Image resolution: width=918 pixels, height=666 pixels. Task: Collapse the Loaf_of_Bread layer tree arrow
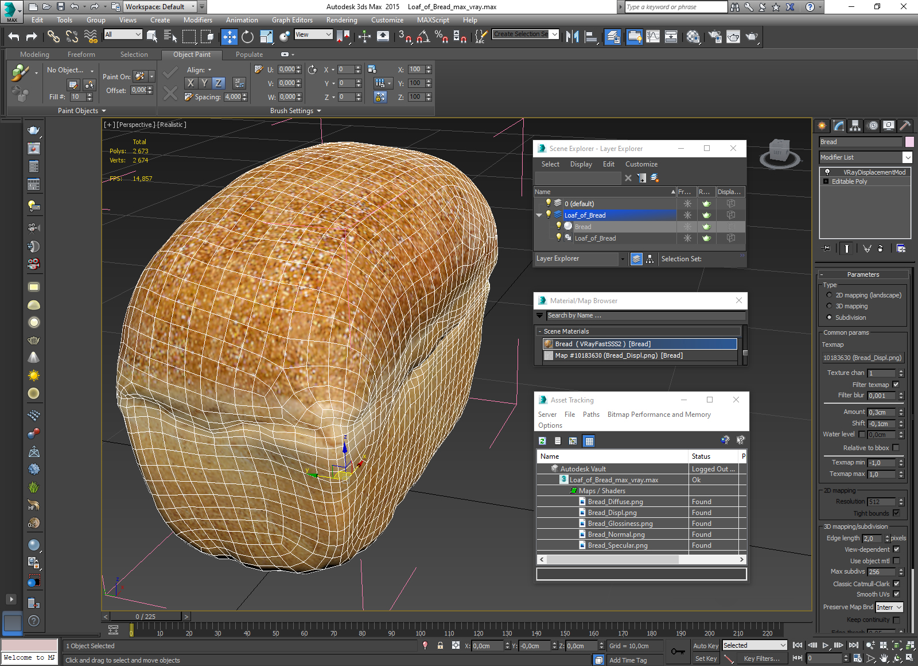click(539, 215)
